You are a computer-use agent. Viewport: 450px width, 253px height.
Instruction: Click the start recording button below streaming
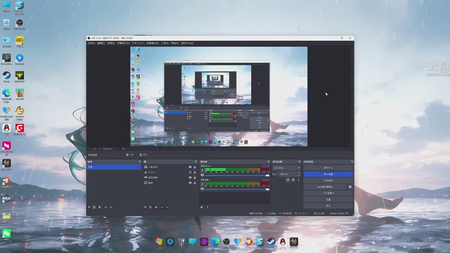(x=328, y=180)
